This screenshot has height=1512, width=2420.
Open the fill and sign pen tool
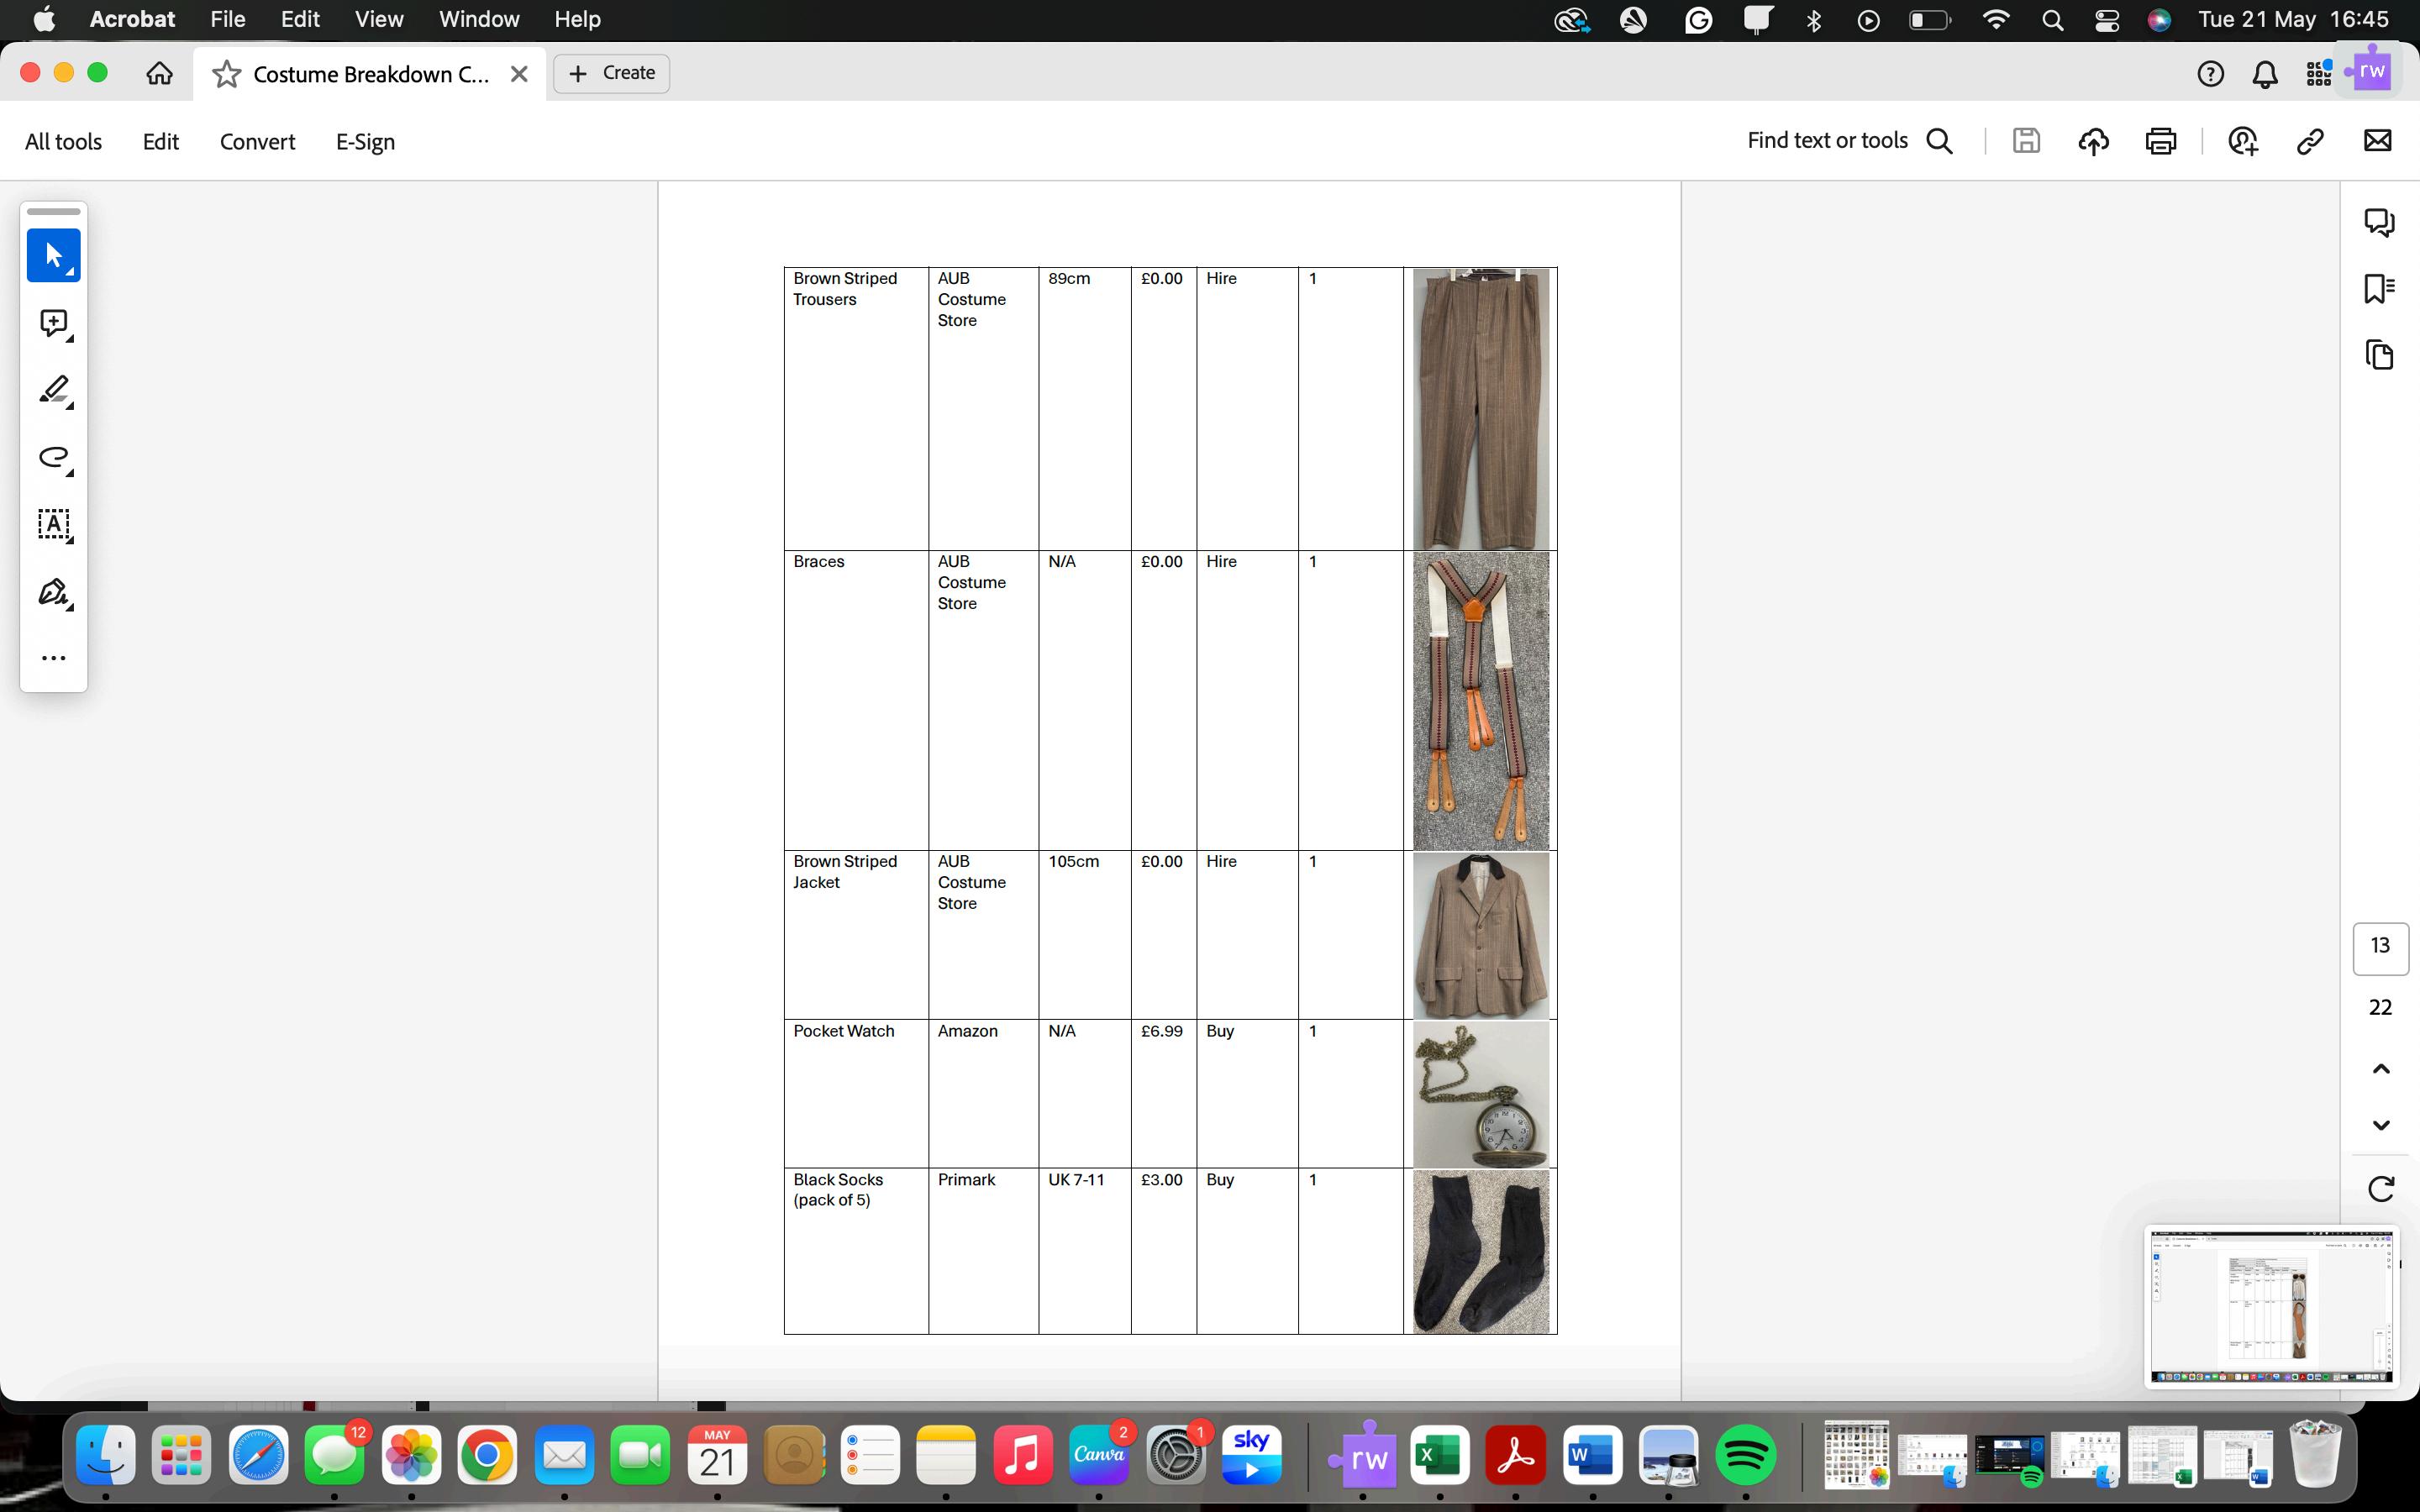53,592
